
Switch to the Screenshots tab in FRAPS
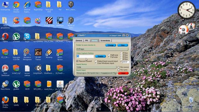(x=105, y=40)
